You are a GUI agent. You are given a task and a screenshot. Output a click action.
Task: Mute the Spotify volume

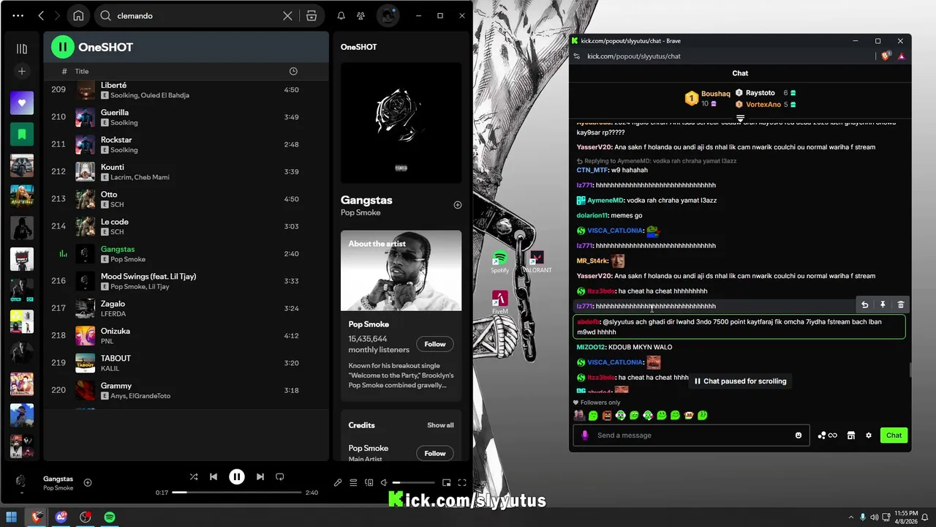pyautogui.click(x=384, y=482)
